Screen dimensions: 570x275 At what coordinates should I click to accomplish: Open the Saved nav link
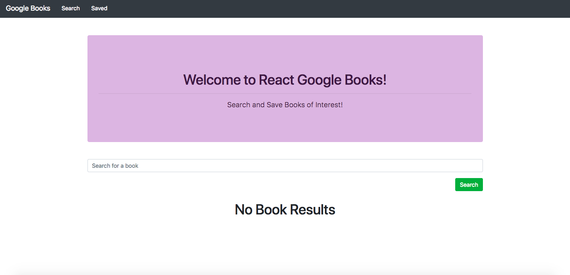click(99, 8)
